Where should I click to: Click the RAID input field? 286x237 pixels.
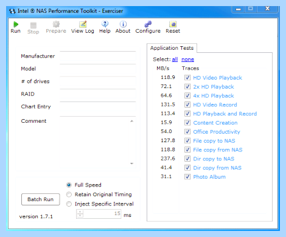(x=97, y=94)
